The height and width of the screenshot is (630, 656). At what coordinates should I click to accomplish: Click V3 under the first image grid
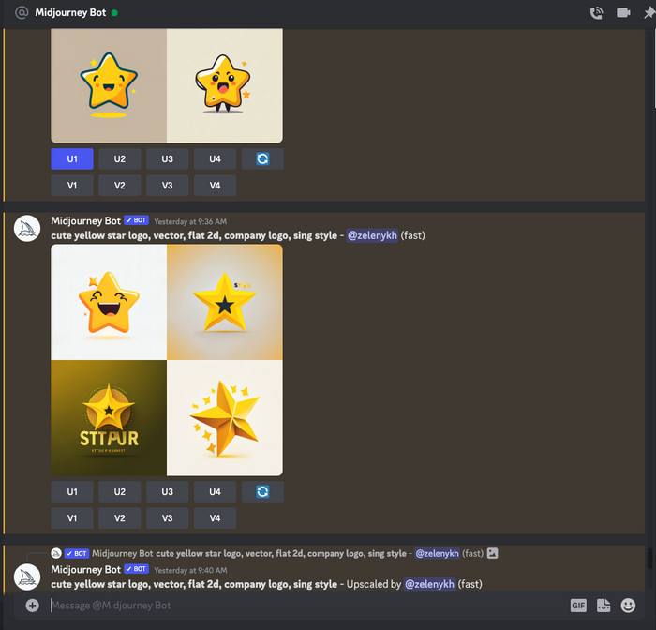tap(168, 186)
